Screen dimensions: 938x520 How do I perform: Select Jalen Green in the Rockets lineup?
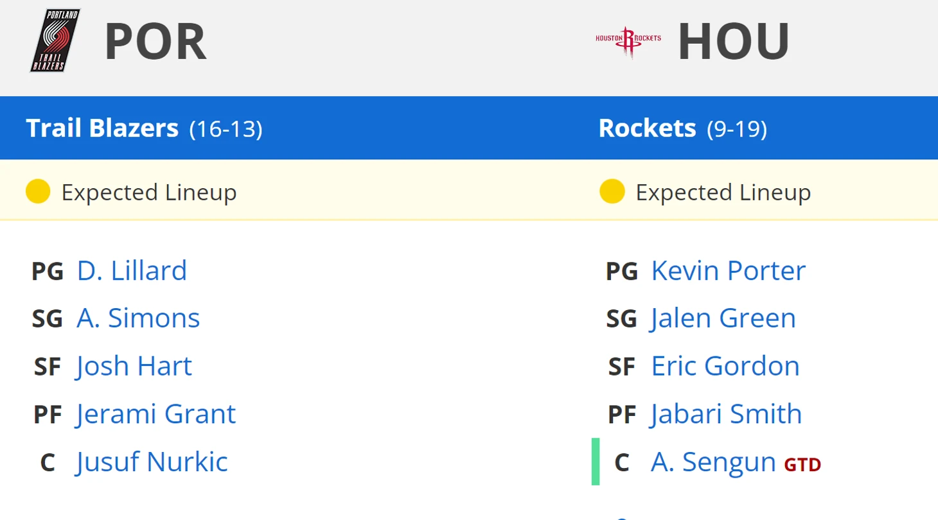[x=723, y=318]
